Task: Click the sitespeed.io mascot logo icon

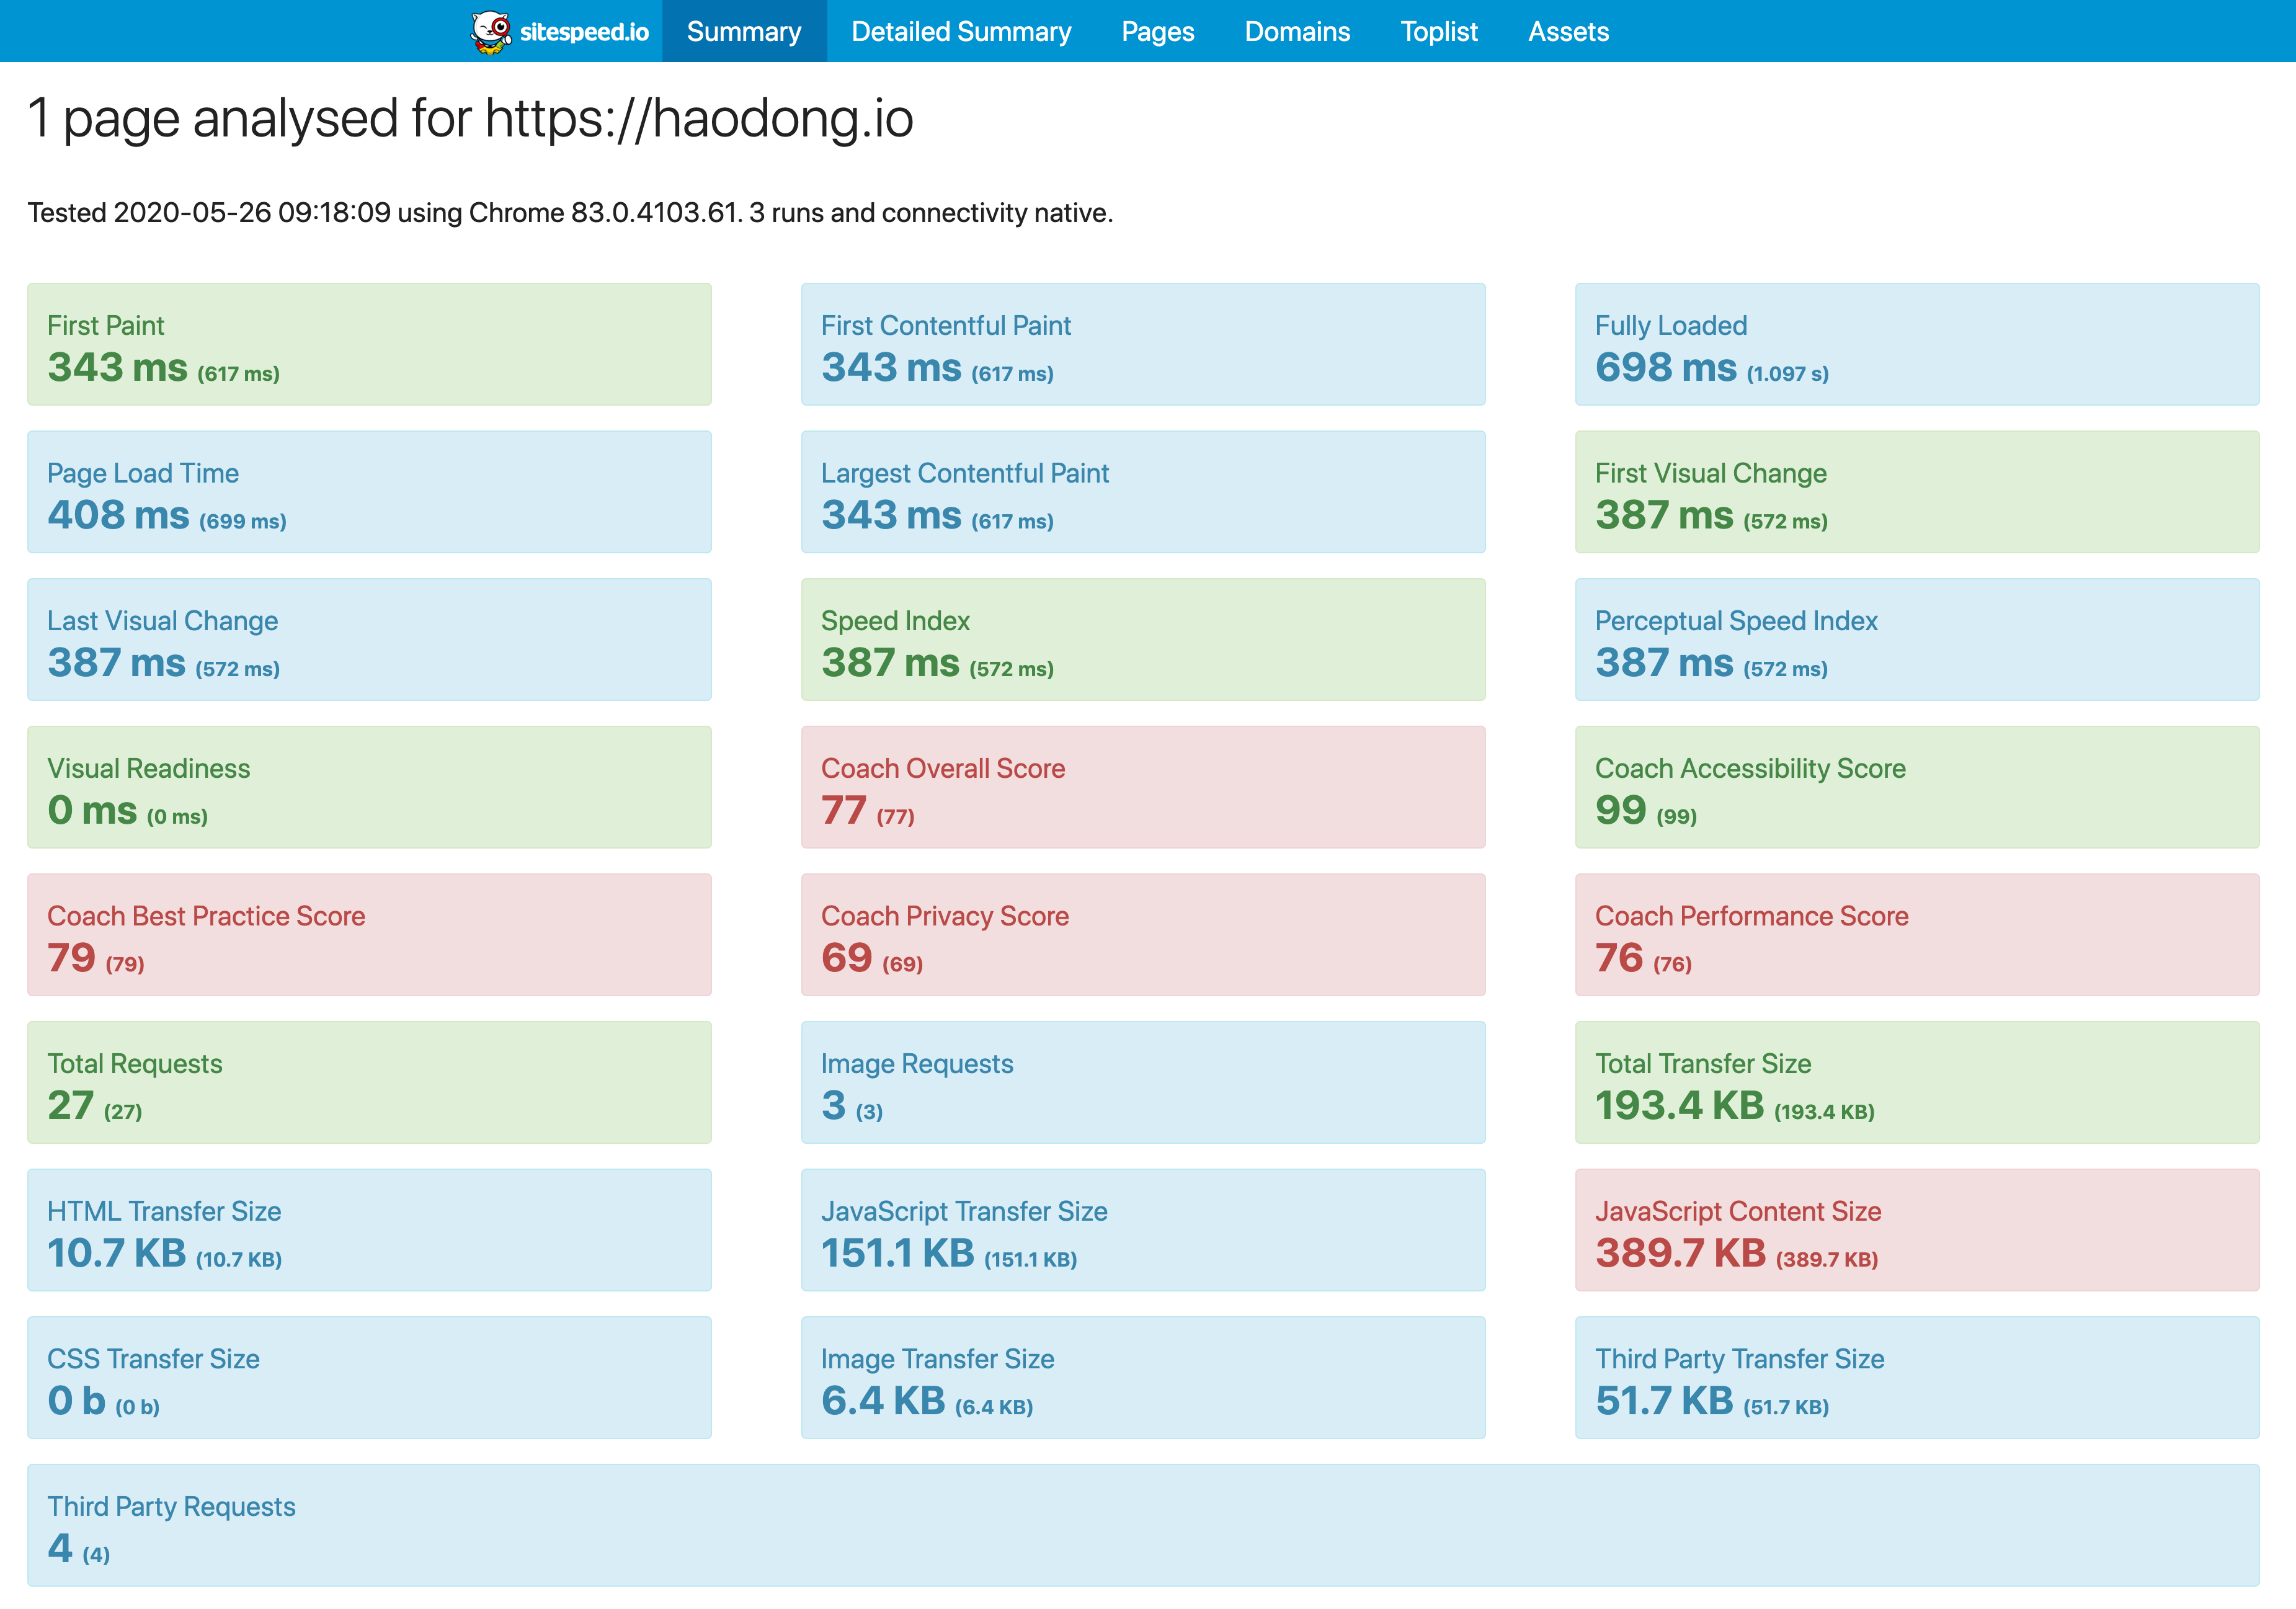Action: tap(490, 32)
